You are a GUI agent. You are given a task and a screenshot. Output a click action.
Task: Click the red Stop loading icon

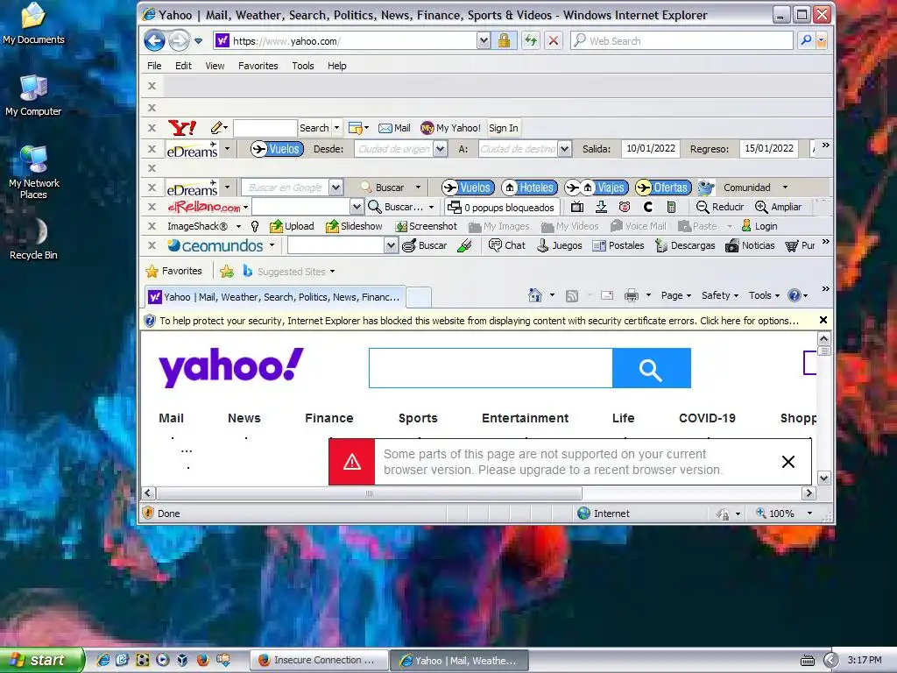pyautogui.click(x=554, y=40)
